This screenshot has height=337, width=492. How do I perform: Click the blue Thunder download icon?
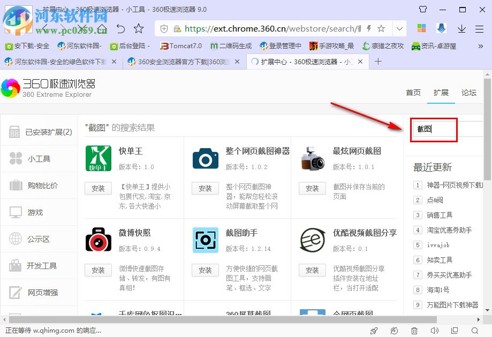coord(441,28)
